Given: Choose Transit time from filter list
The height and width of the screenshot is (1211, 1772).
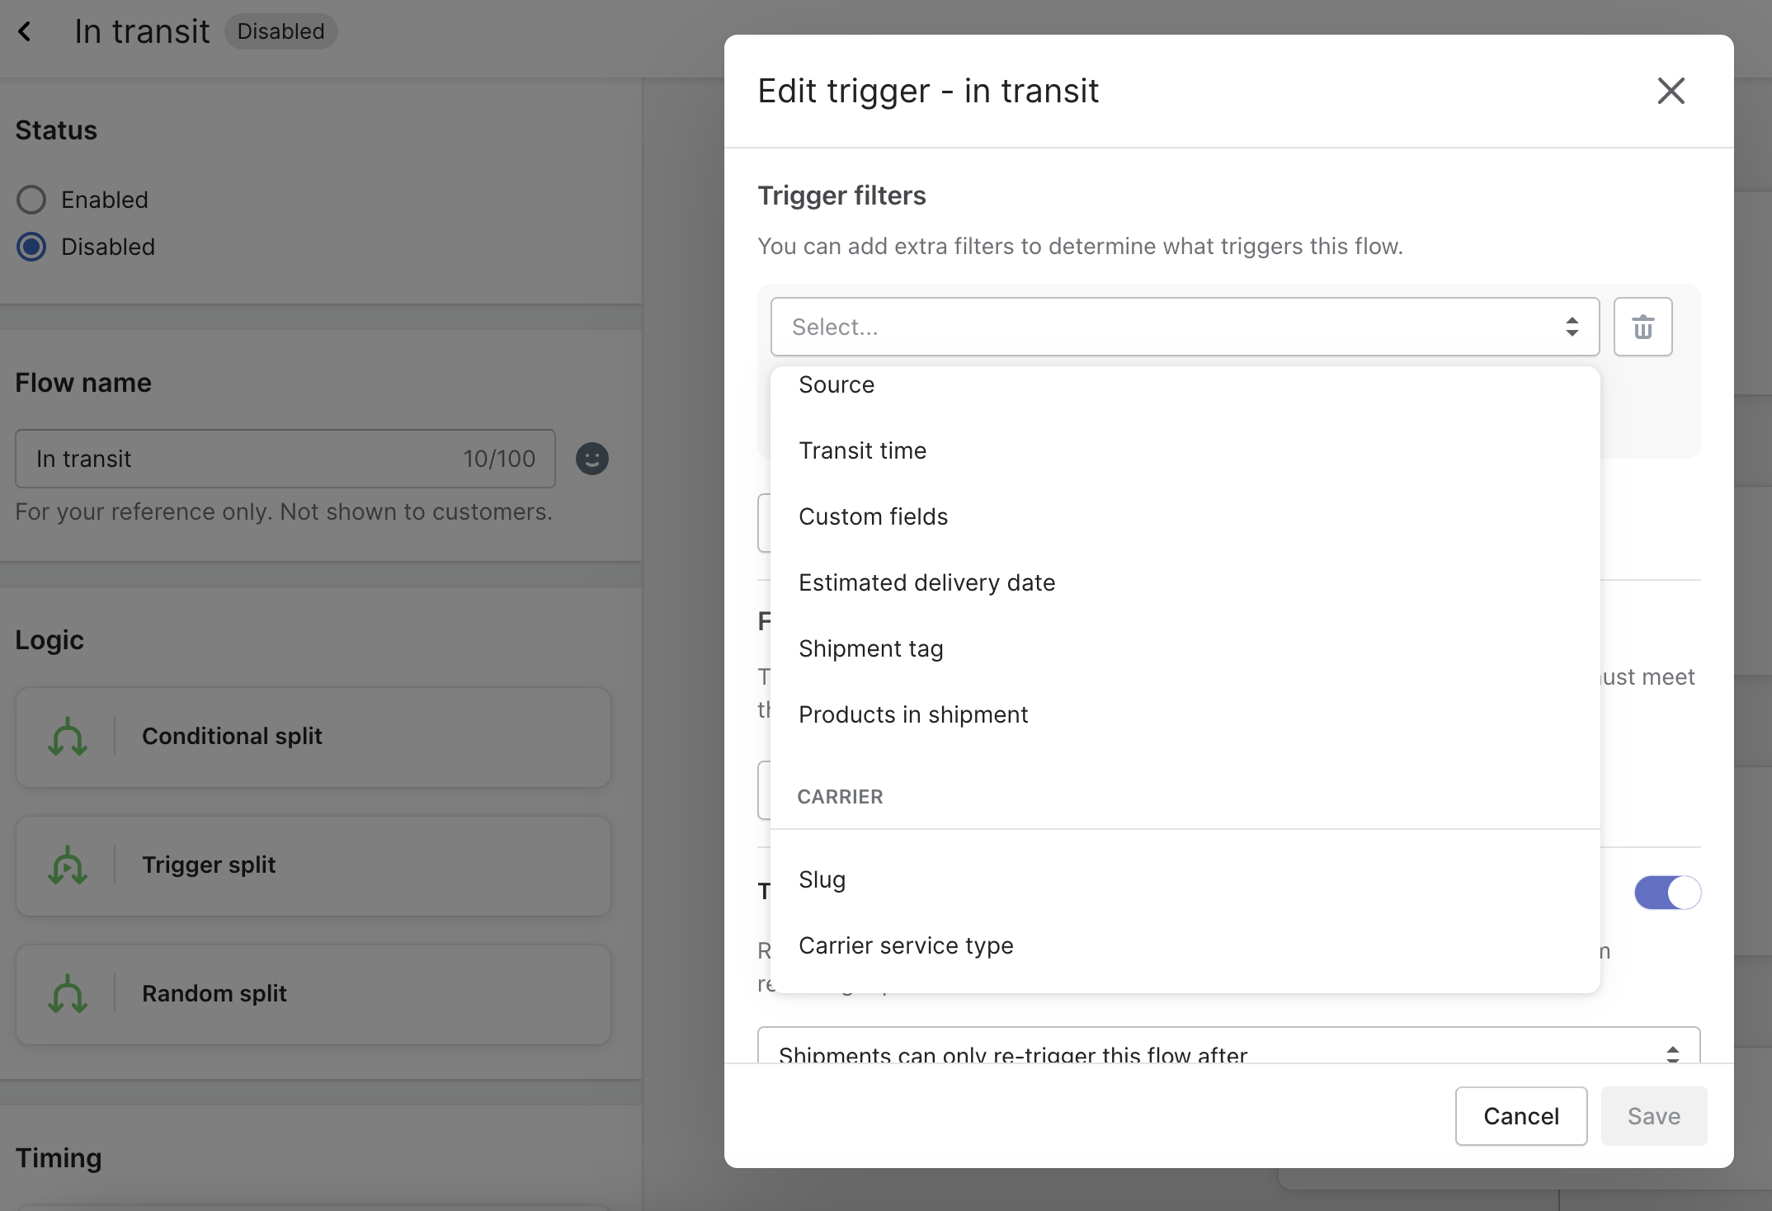Looking at the screenshot, I should point(862,450).
